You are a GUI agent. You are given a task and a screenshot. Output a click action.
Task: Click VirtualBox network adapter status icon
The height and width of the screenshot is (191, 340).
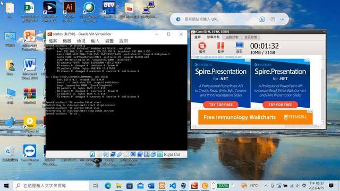click(113, 154)
